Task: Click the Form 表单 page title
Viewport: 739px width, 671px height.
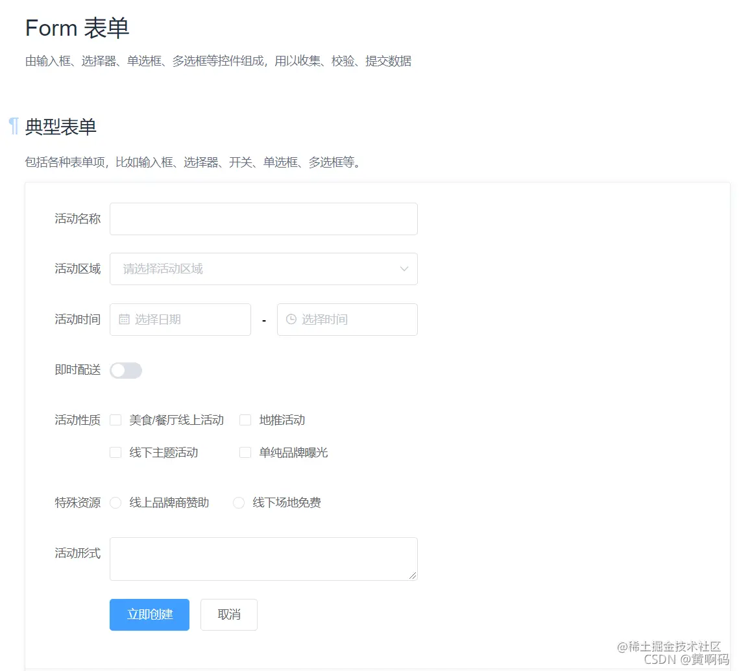Action: 77,28
